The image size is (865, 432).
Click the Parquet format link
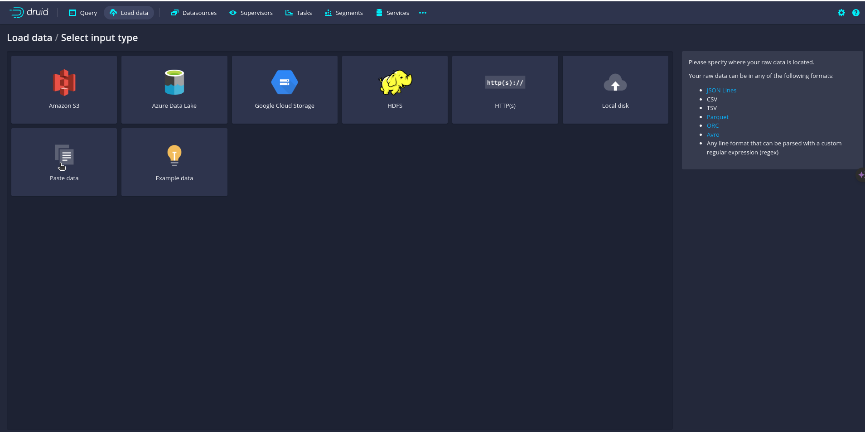pyautogui.click(x=717, y=117)
